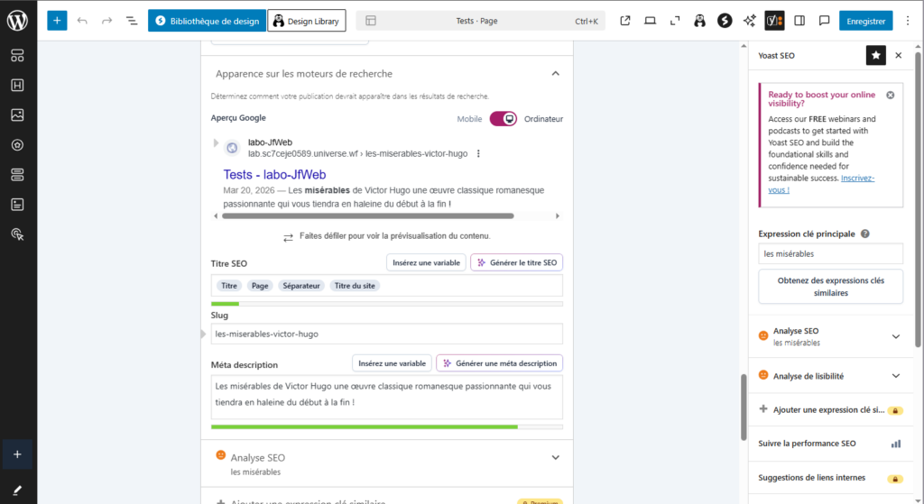Open the image icon in left sidebar
The image size is (924, 504).
coord(18,115)
